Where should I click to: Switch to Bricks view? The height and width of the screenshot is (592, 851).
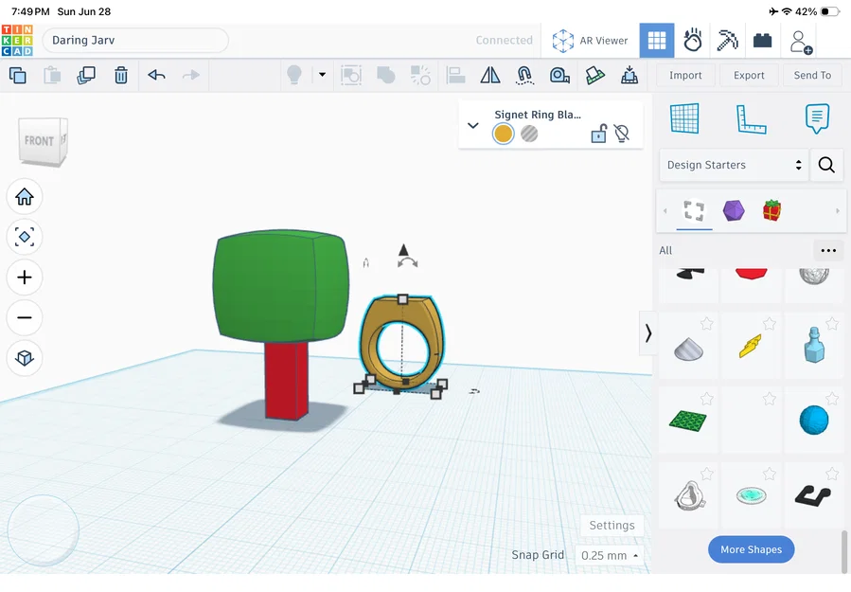point(763,40)
